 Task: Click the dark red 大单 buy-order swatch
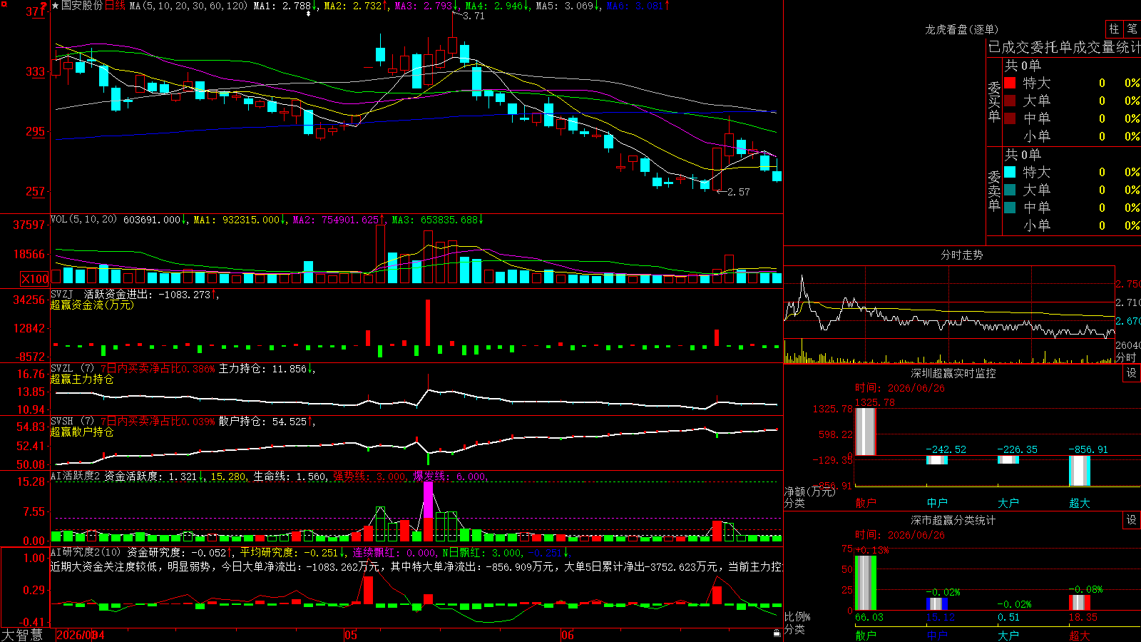point(1010,101)
